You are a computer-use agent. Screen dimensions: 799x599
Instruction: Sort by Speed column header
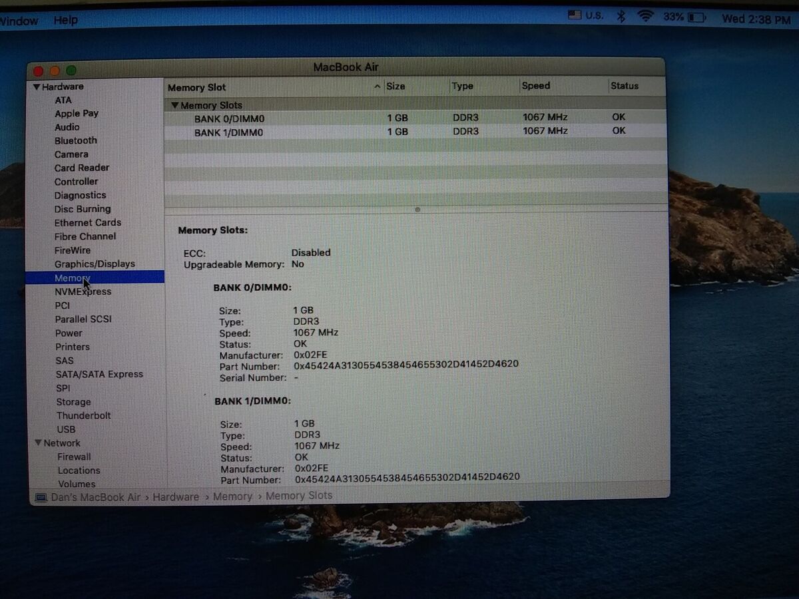(536, 85)
